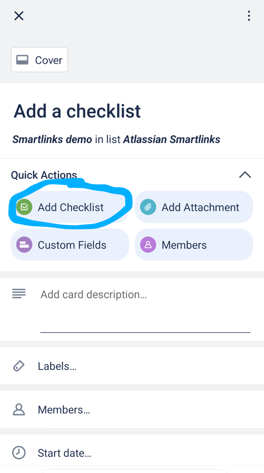
Task: Open the Add Attachment quick action
Action: point(194,207)
